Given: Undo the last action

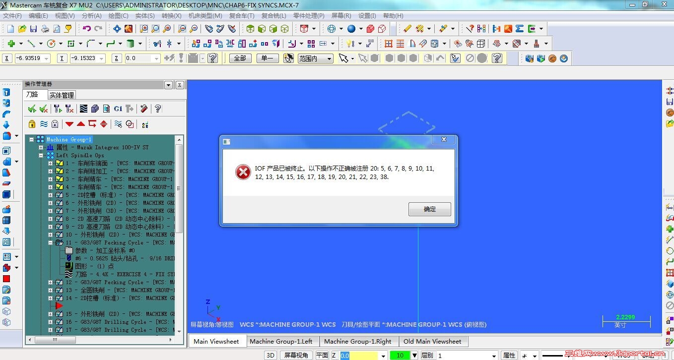Looking at the screenshot, I should (x=86, y=29).
